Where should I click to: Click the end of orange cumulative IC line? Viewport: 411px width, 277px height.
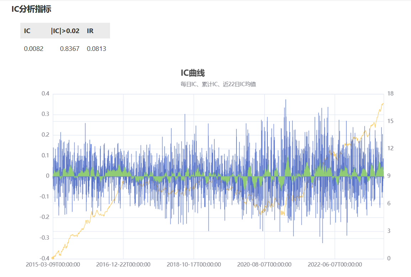(383, 104)
